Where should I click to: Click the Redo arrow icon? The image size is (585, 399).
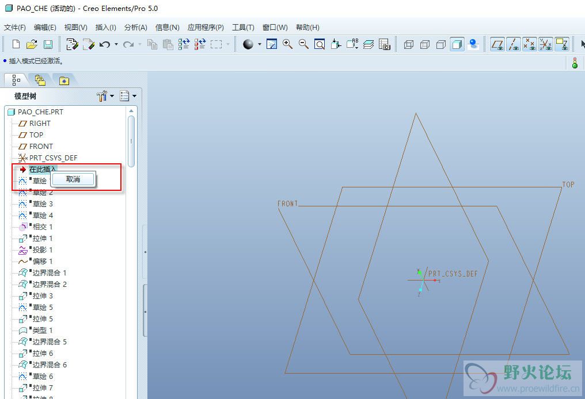point(129,44)
